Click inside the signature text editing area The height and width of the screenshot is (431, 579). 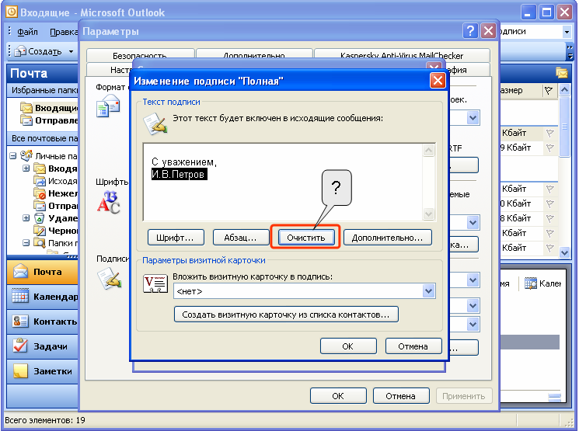(282, 182)
